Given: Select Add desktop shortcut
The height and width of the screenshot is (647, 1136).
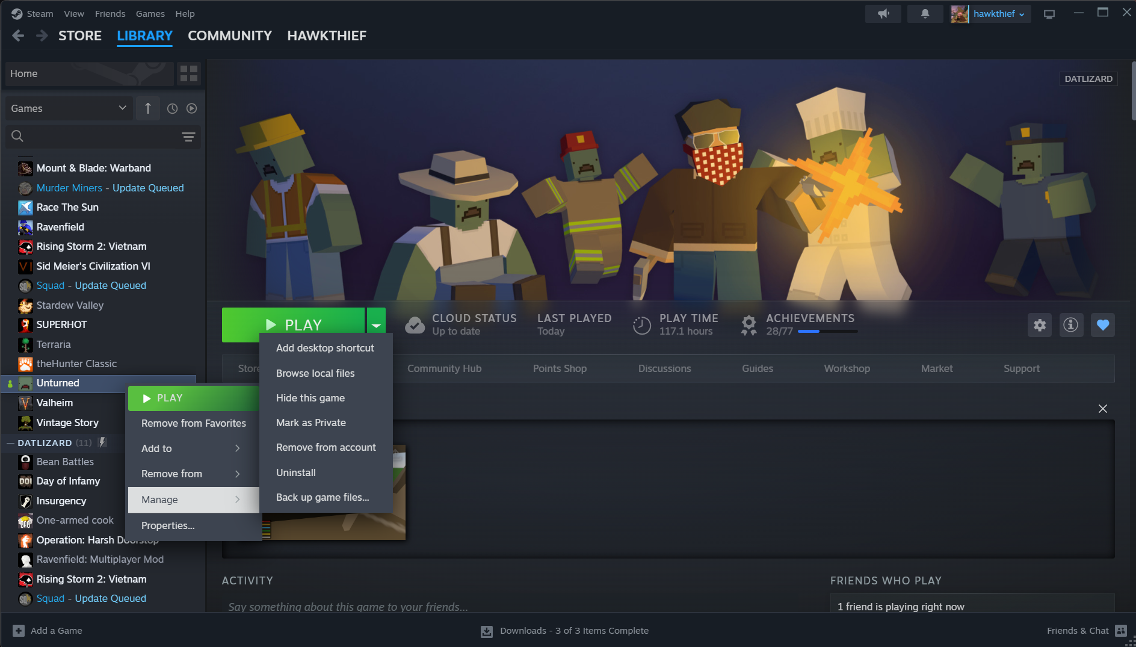Looking at the screenshot, I should 326,348.
